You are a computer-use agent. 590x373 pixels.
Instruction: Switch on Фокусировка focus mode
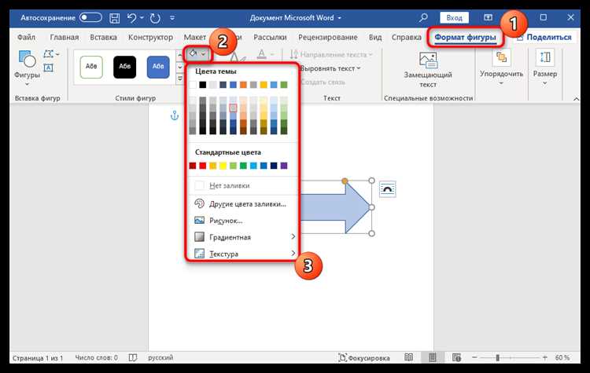pyautogui.click(x=364, y=358)
